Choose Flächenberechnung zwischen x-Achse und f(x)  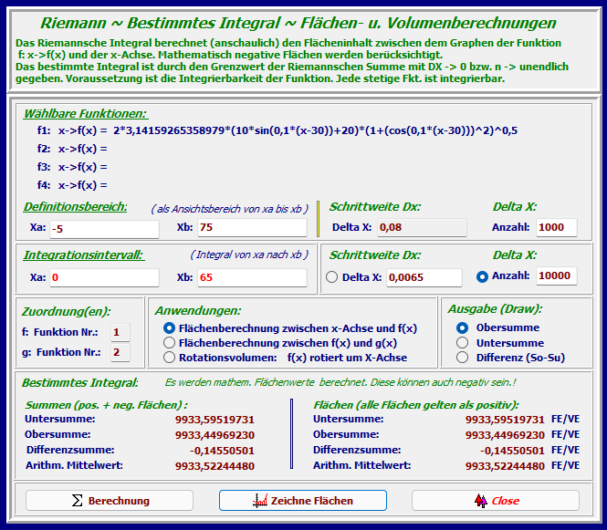(x=169, y=327)
